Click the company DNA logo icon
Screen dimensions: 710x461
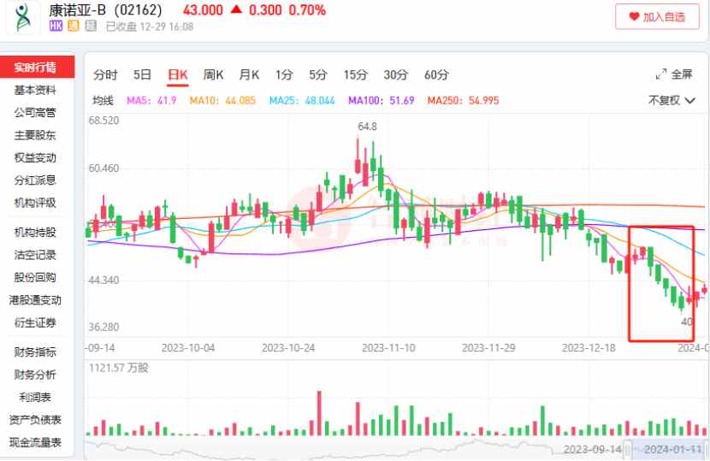[22, 16]
